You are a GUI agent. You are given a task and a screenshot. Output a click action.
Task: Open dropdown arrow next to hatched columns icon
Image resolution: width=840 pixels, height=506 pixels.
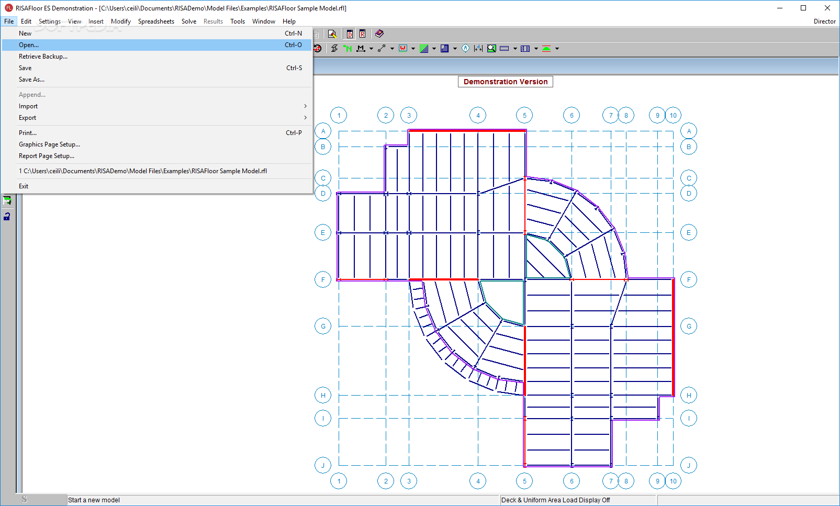(536, 49)
